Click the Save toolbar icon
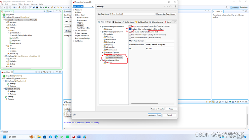The image size is (249, 140). click(x=7, y=7)
